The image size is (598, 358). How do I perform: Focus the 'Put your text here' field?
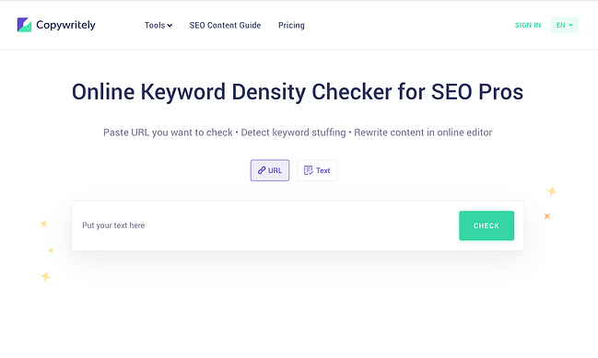264,225
